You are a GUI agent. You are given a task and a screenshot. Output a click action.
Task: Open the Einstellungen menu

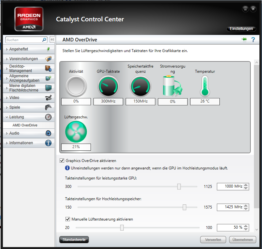241,29
